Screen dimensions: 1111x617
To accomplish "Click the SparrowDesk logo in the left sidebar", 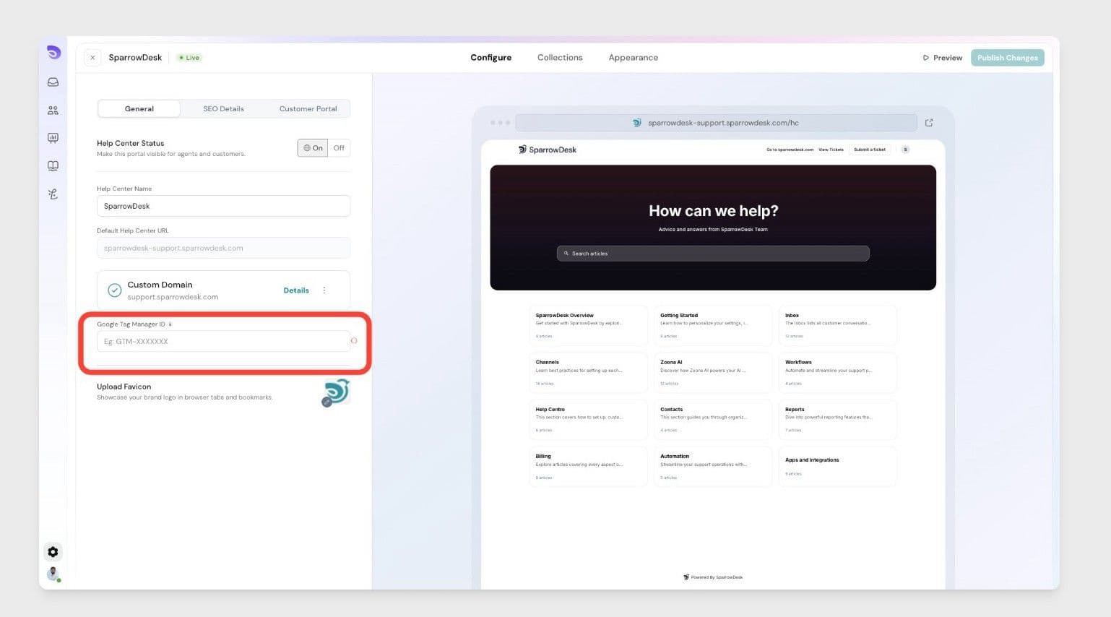I will (x=53, y=52).
